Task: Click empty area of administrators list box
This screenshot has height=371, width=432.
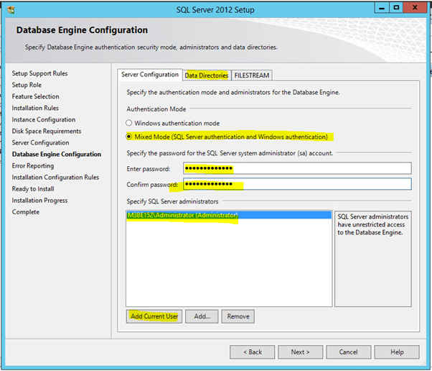Action: pyautogui.click(x=228, y=266)
